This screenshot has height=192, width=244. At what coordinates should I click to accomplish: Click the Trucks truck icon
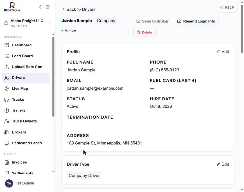[7, 100]
